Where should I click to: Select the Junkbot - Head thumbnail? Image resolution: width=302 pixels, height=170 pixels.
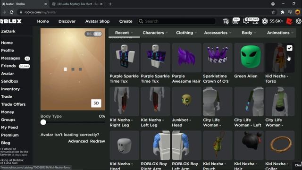(x=186, y=102)
